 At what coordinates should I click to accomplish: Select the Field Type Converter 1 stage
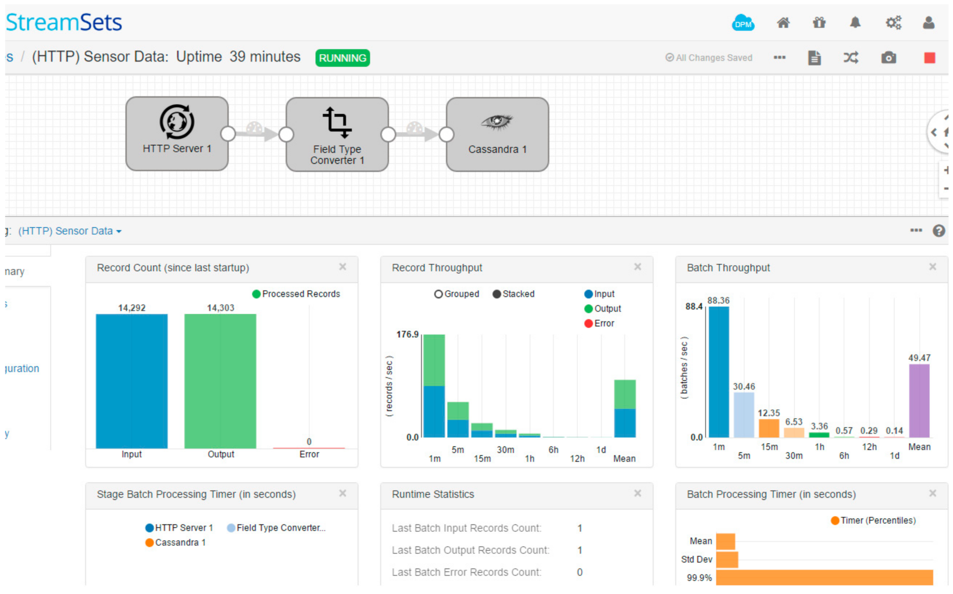[x=337, y=134]
